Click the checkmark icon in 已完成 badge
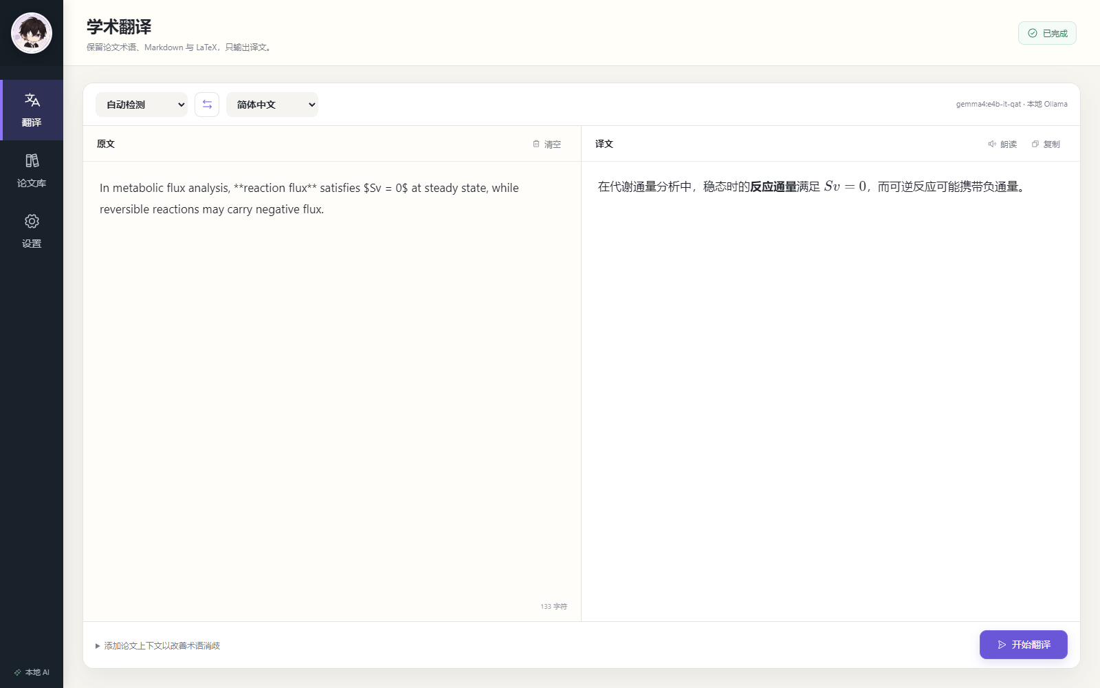The width and height of the screenshot is (1100, 688). click(x=1033, y=33)
